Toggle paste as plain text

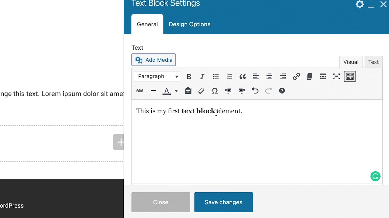[x=188, y=91]
